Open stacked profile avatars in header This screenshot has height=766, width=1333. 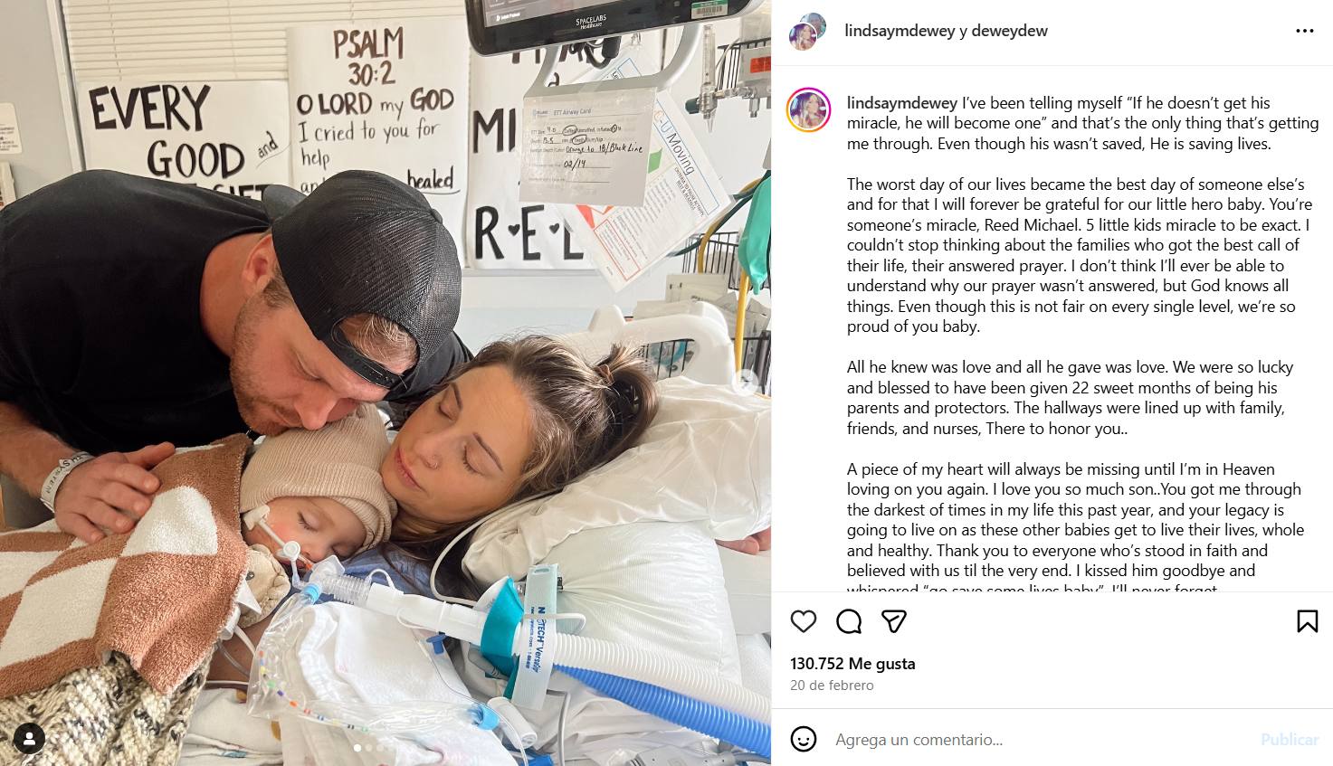point(807,31)
